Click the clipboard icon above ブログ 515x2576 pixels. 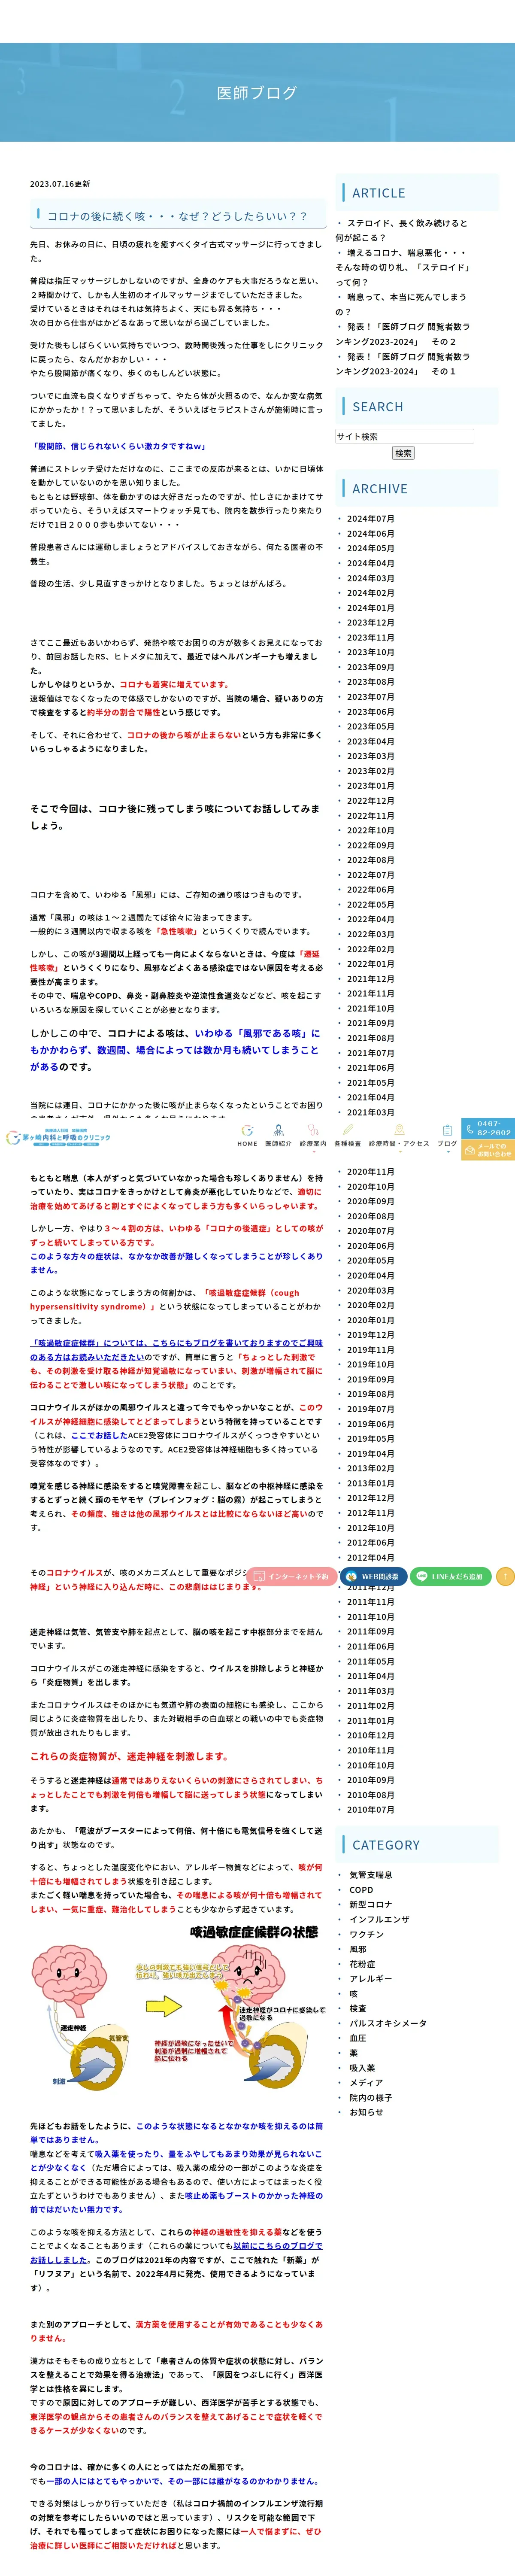(x=447, y=1130)
